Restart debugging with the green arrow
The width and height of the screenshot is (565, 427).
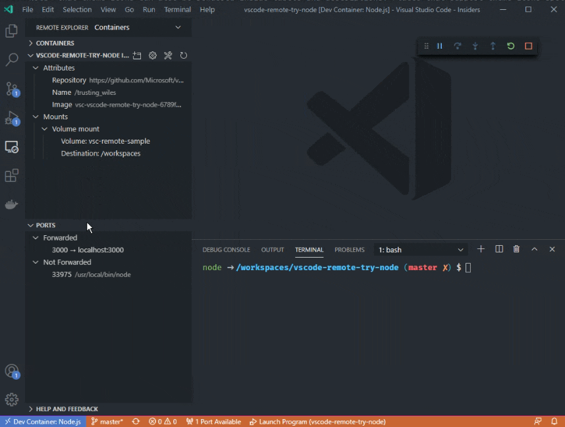[x=510, y=46]
